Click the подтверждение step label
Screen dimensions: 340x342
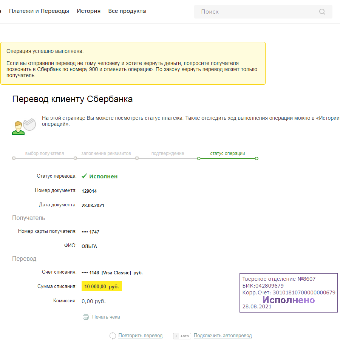click(x=168, y=153)
